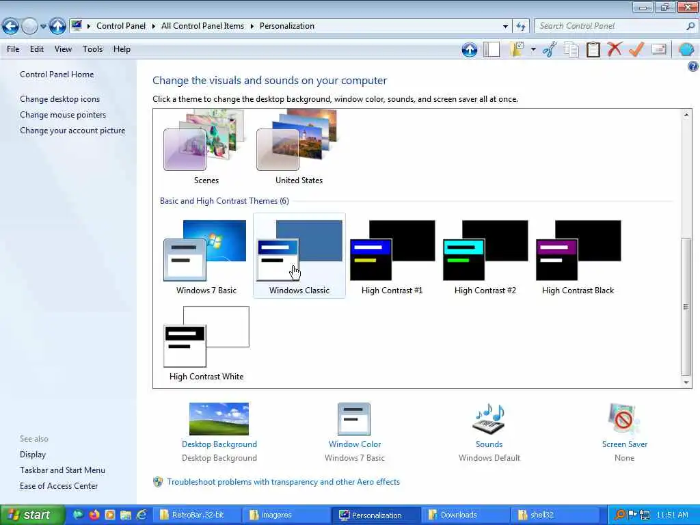
Task: Click the Paste clipboard icon
Action: click(x=593, y=49)
